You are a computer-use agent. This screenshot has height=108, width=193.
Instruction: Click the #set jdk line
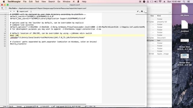click(14, 35)
